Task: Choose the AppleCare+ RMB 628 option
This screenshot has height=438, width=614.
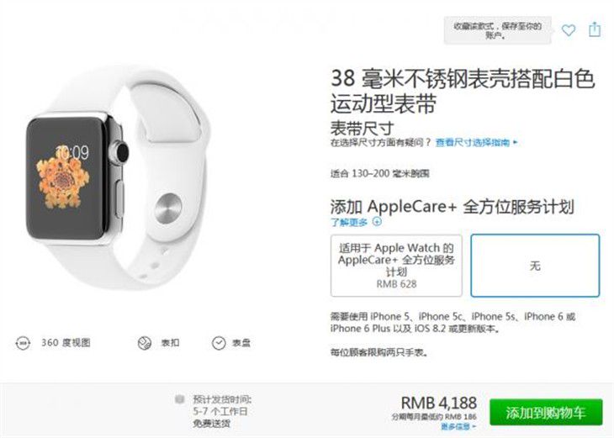Action: point(396,266)
